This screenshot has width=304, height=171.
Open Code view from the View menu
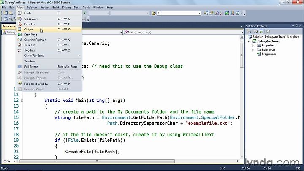coord(49,13)
